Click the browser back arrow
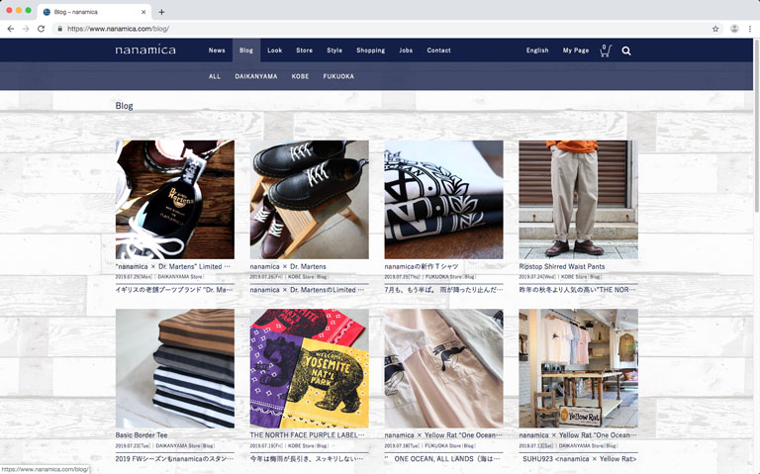 (11, 29)
